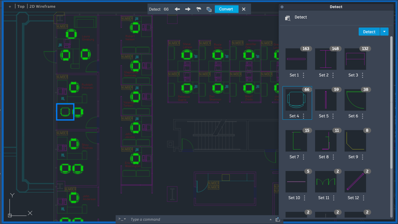
Task: Click the Detect panel search icon
Action: pyautogui.click(x=288, y=18)
